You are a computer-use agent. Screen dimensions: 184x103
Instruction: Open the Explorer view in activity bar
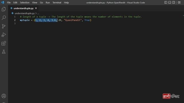pos(4,9)
